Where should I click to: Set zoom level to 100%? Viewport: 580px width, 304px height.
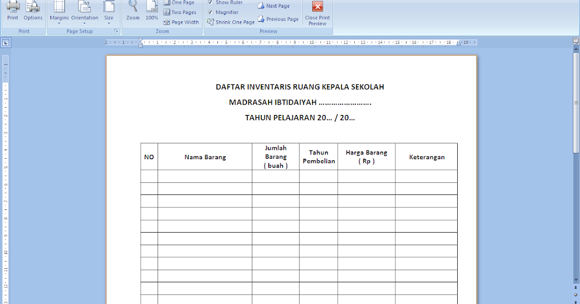coord(152,10)
